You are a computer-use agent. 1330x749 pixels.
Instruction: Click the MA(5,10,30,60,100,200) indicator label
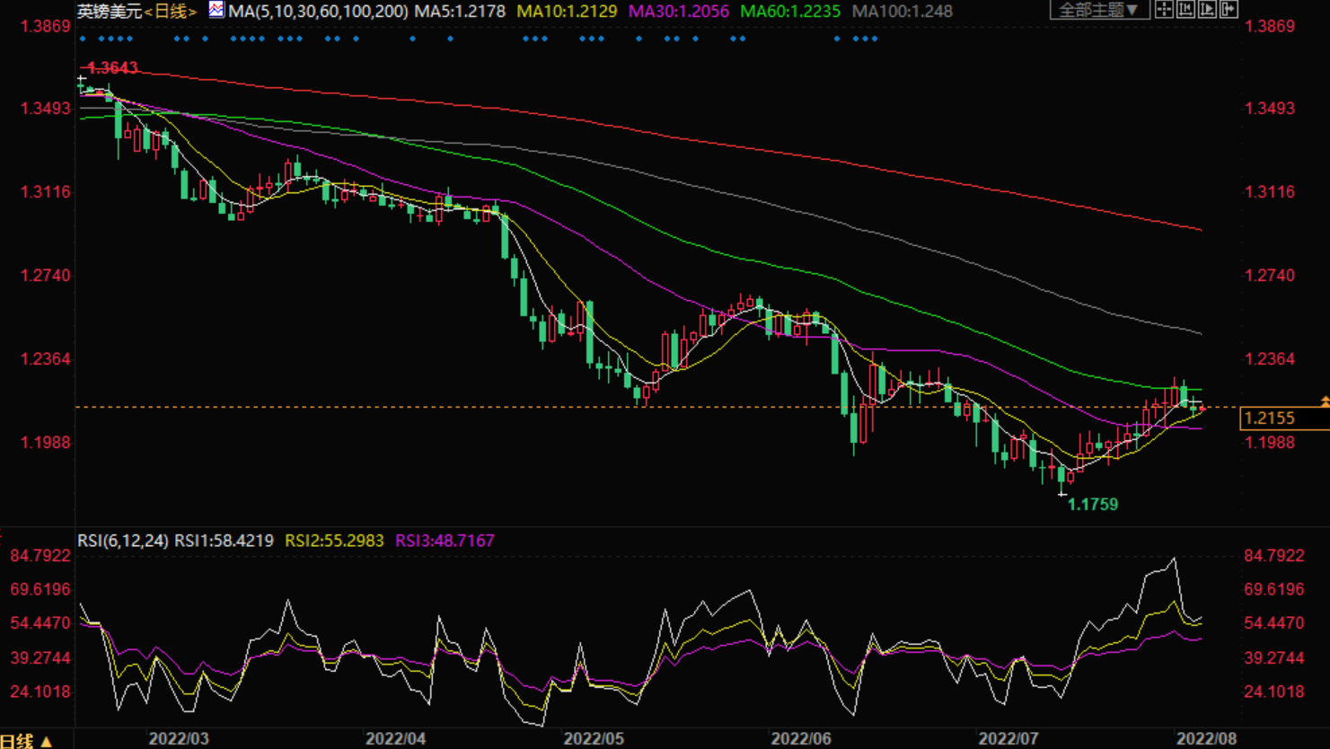318,12
